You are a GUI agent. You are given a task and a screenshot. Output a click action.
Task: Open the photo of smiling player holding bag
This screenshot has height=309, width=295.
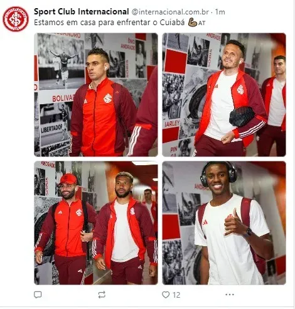click(x=224, y=95)
